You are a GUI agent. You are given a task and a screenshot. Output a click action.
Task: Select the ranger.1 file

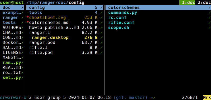tap(65, 33)
